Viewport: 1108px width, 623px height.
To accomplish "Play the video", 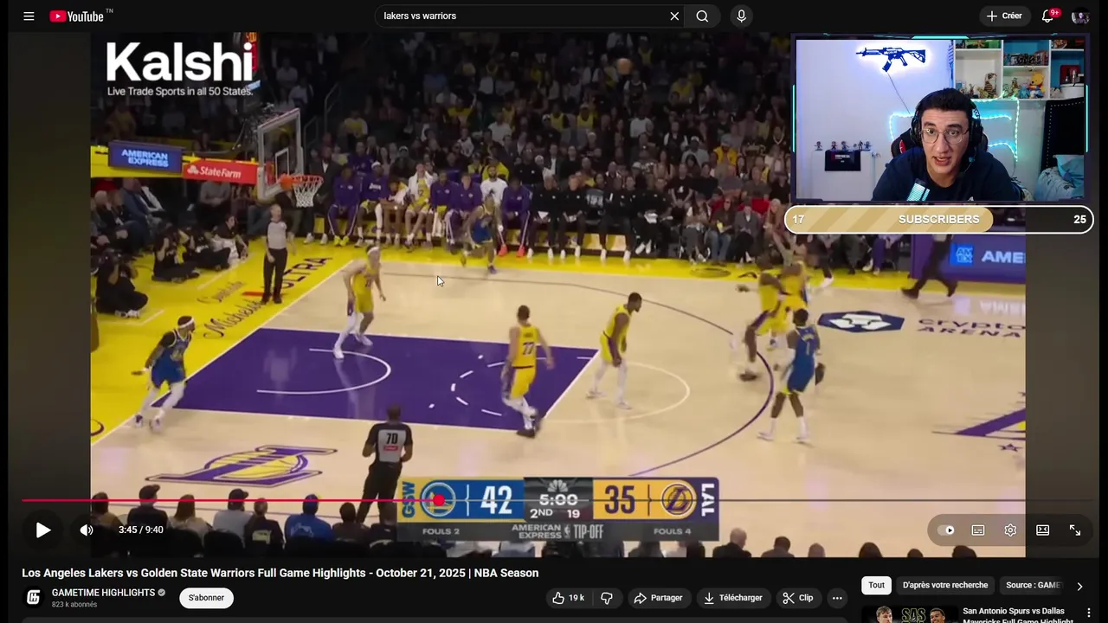I will (x=42, y=530).
